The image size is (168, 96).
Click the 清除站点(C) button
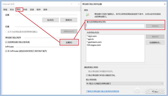click(x=69, y=31)
